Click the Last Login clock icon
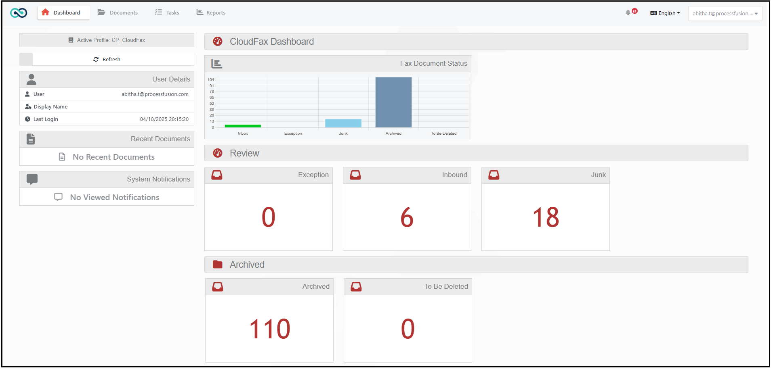771x369 pixels. coord(27,119)
